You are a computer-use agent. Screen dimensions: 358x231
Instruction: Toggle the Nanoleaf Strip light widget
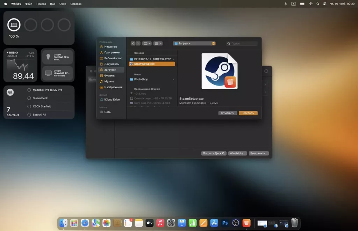pyautogui.click(x=57, y=57)
